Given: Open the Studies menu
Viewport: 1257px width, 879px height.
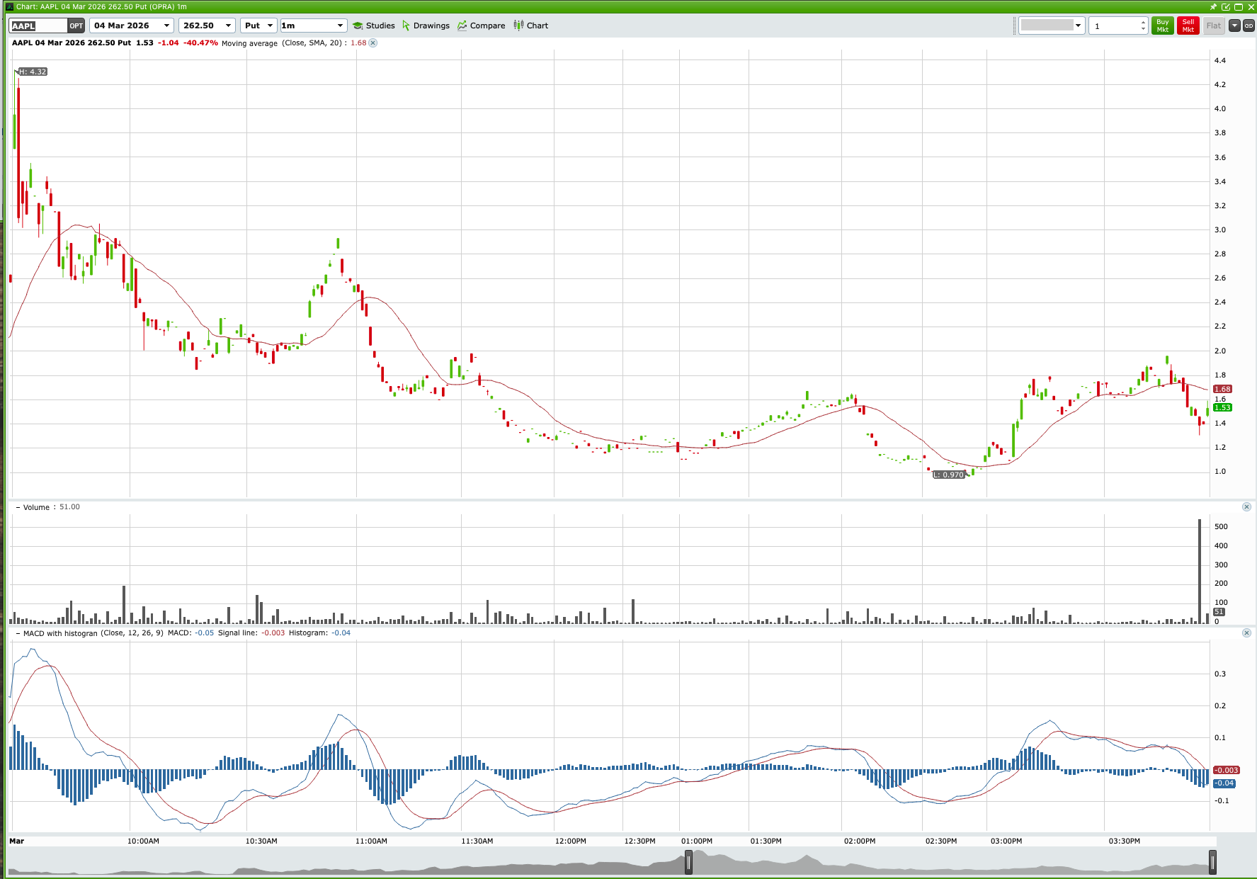Looking at the screenshot, I should coord(374,25).
